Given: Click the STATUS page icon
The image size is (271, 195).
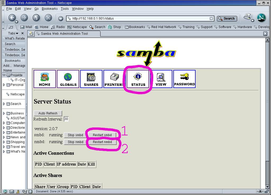Looking at the screenshot, I should tap(138, 79).
